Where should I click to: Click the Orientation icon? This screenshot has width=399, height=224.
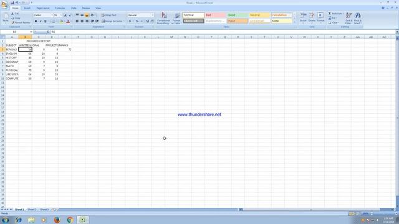(93, 15)
